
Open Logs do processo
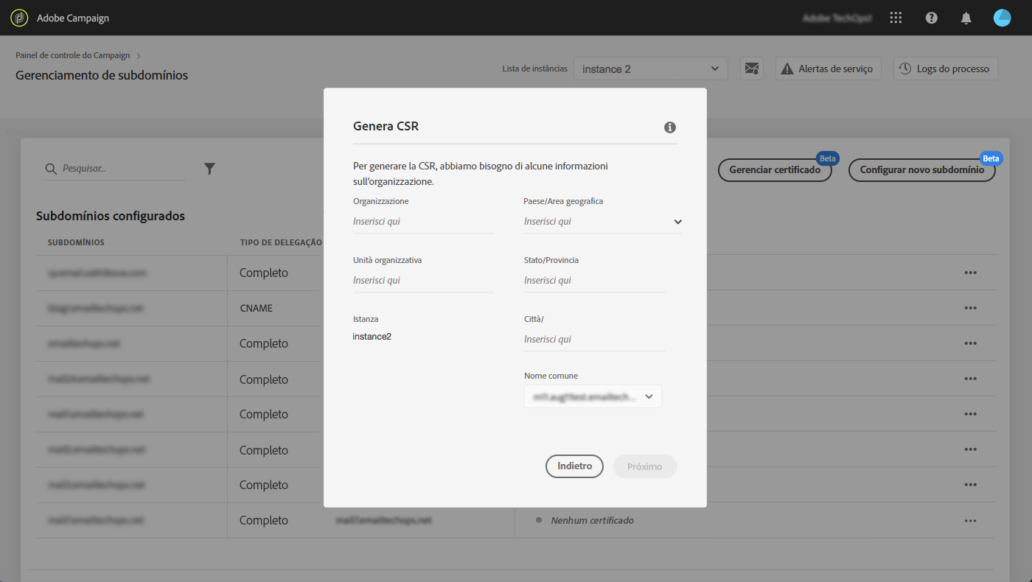[x=946, y=69]
